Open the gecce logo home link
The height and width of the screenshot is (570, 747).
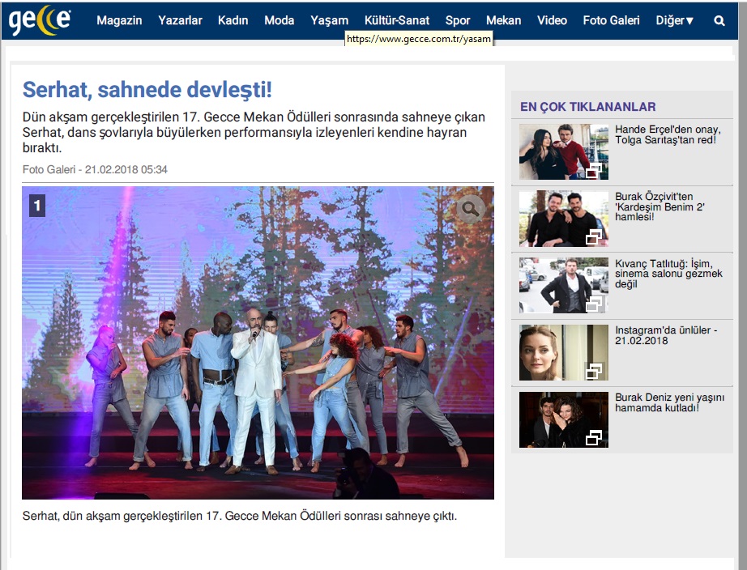point(40,20)
